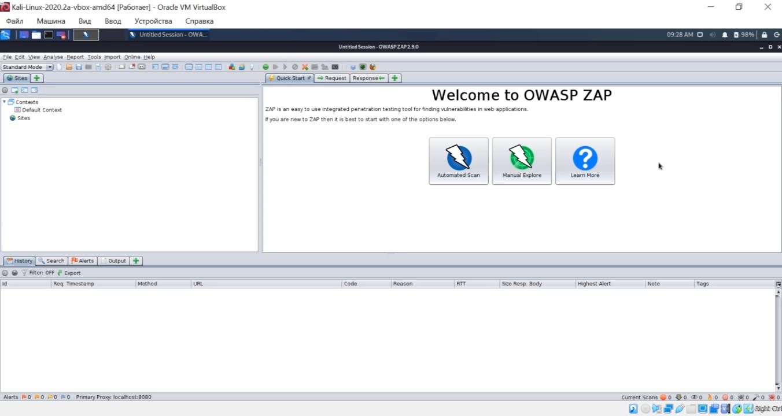Click the Submit and Continue play icon

coord(285,67)
